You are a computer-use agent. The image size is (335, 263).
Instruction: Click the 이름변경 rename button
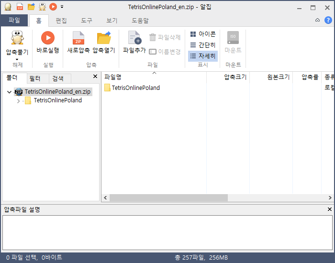(x=165, y=52)
